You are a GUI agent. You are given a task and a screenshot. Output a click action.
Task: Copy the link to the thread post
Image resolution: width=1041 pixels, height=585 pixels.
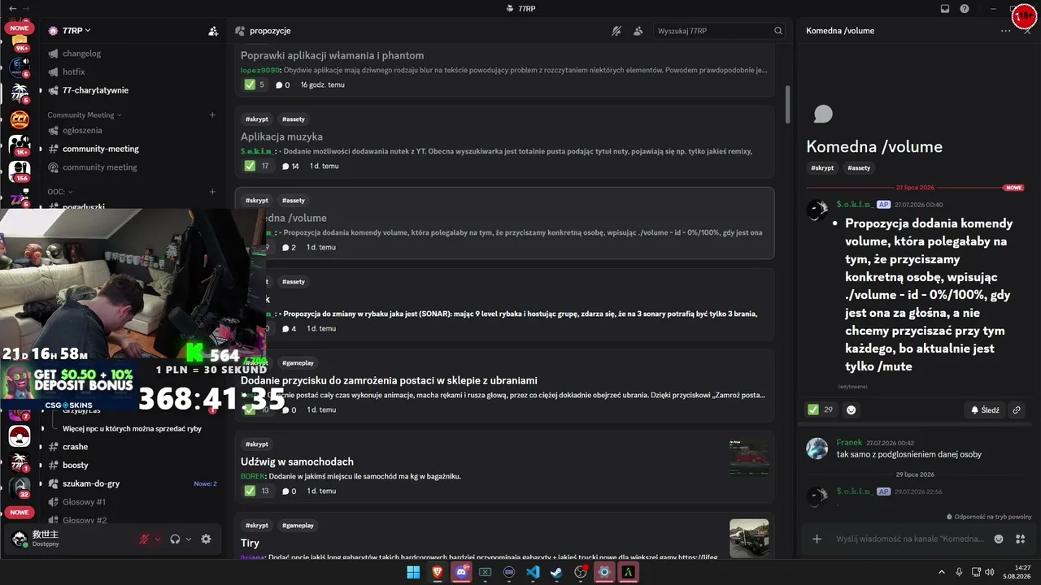point(1017,410)
